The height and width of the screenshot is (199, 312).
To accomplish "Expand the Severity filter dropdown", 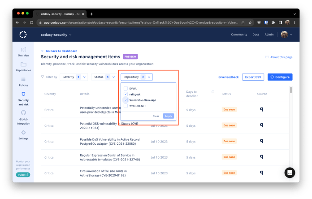I will [74, 77].
